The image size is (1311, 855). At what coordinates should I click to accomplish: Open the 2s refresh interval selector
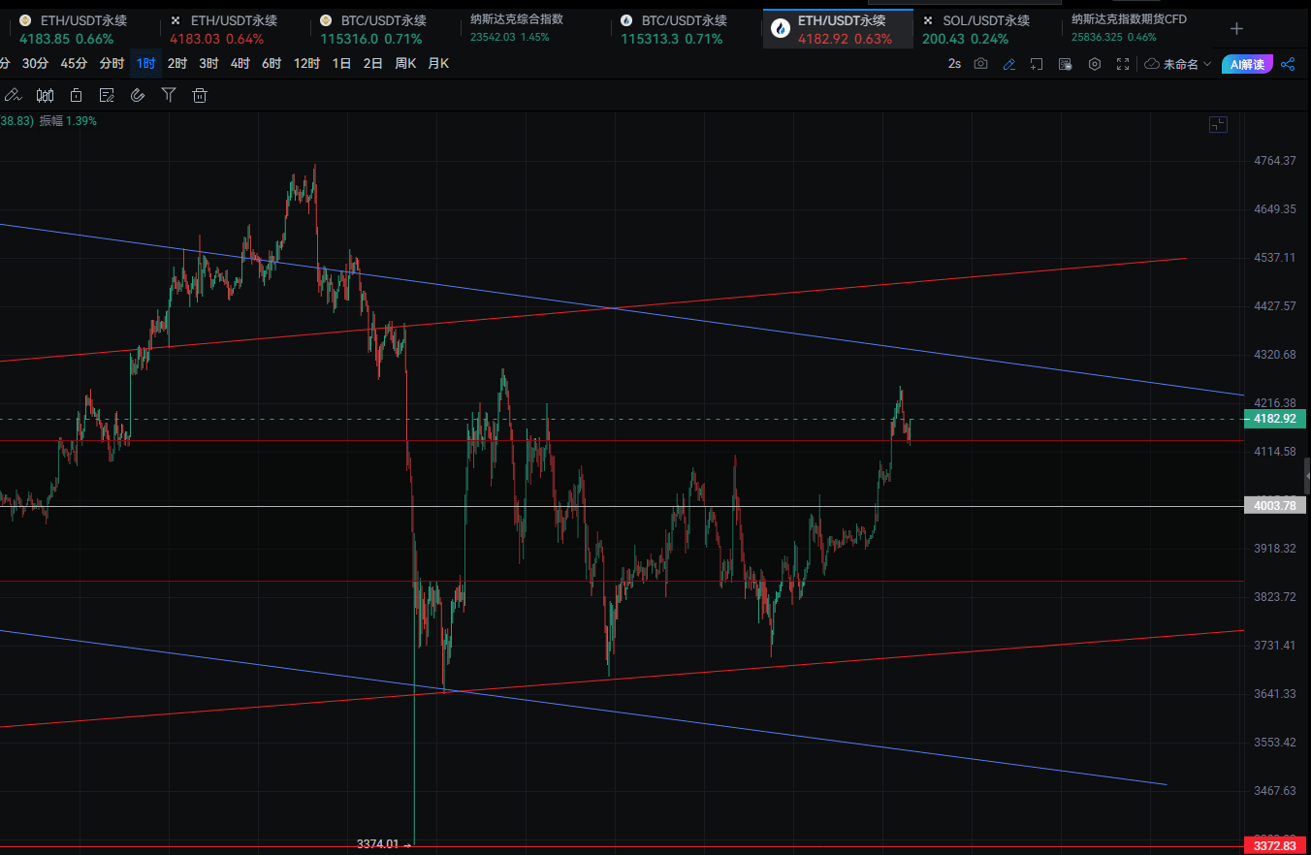(x=954, y=64)
